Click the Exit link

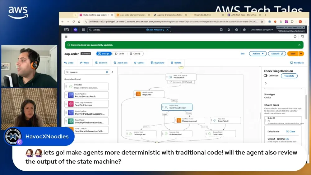click(242, 54)
